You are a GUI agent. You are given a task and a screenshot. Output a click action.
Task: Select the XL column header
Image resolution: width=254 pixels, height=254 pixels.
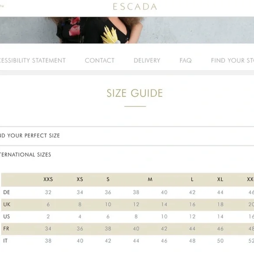pyautogui.click(x=220, y=179)
